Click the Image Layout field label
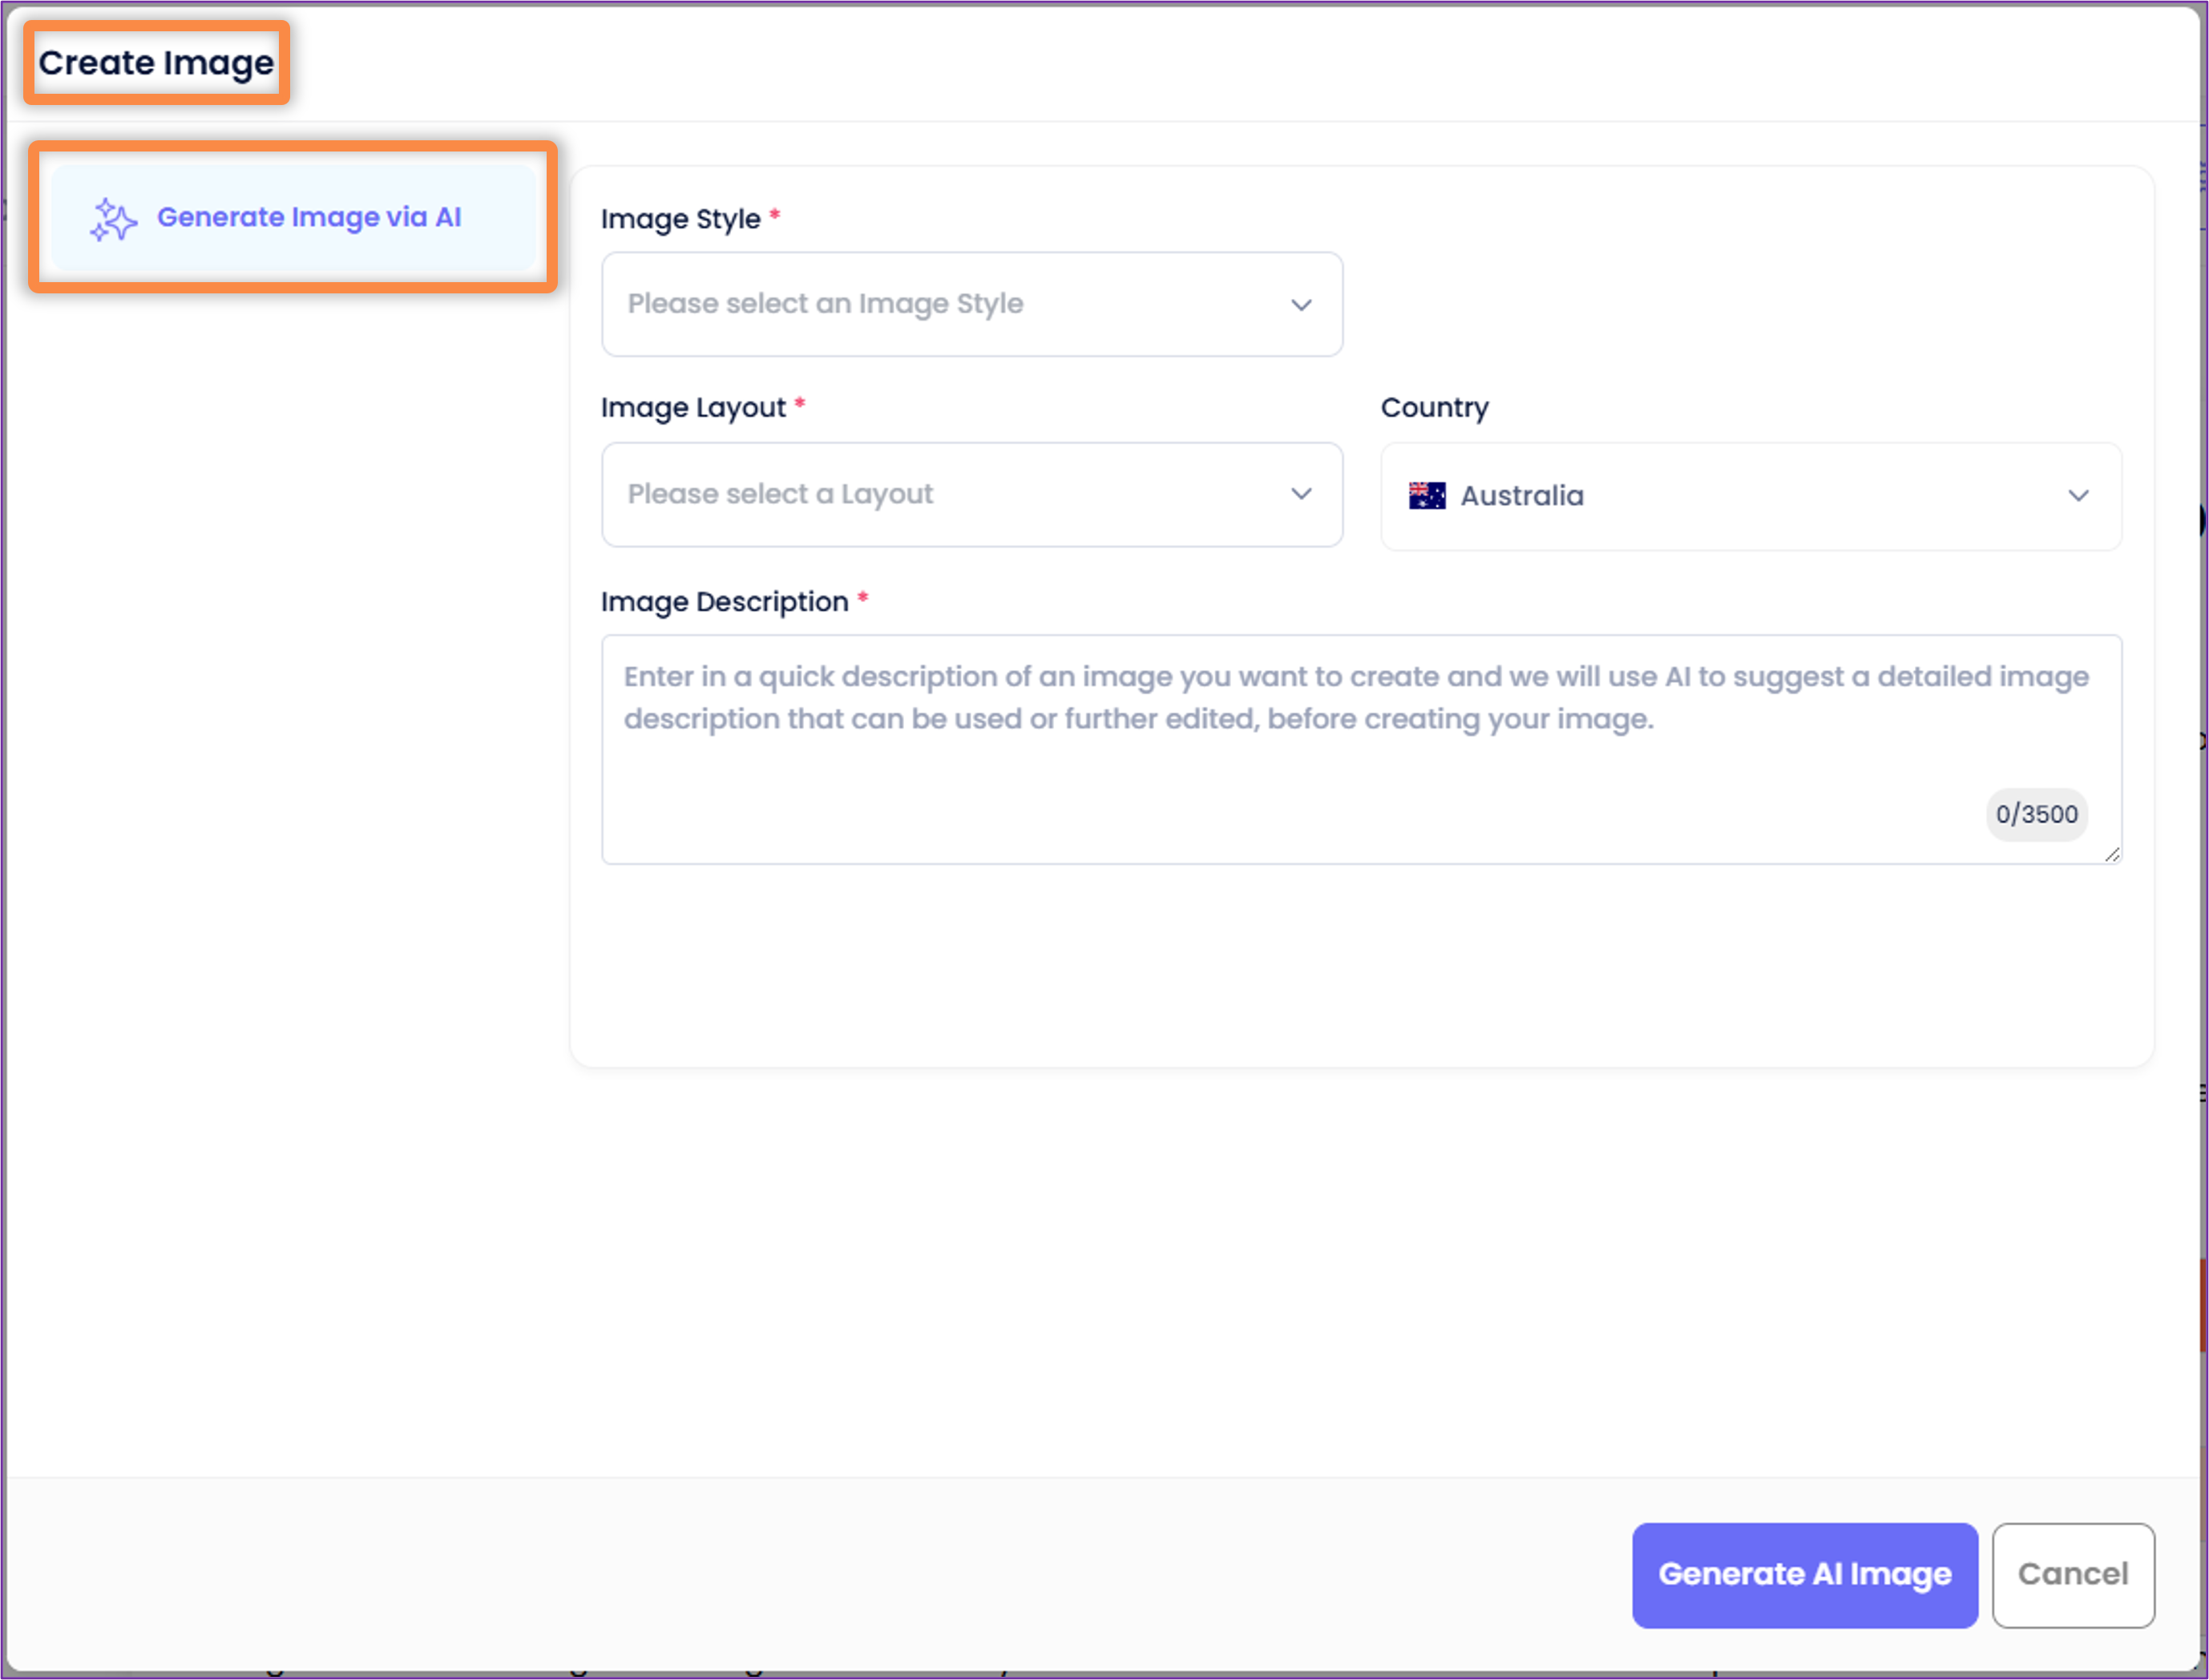The image size is (2209, 1680). click(693, 408)
